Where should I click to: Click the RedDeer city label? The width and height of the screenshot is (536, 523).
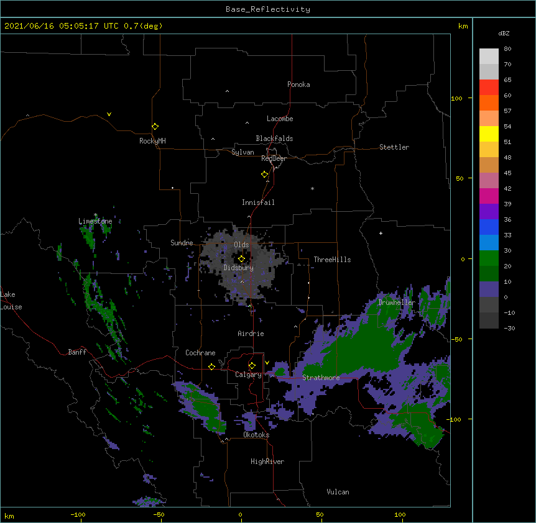(x=274, y=158)
